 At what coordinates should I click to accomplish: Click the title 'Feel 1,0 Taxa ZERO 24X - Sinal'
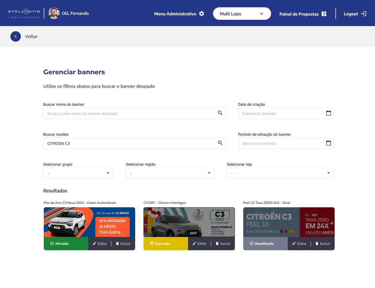click(267, 203)
